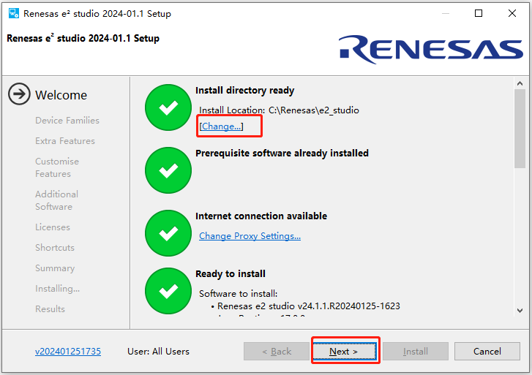
Task: Select Licenses step in sidebar
Action: coord(53,227)
